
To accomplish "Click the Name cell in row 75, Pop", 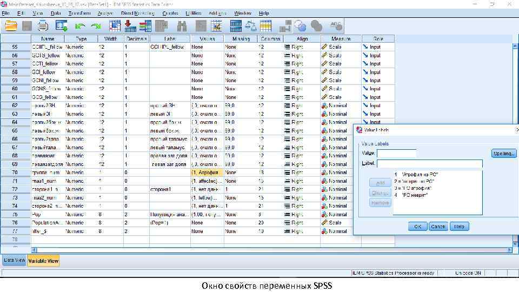I will (48, 215).
